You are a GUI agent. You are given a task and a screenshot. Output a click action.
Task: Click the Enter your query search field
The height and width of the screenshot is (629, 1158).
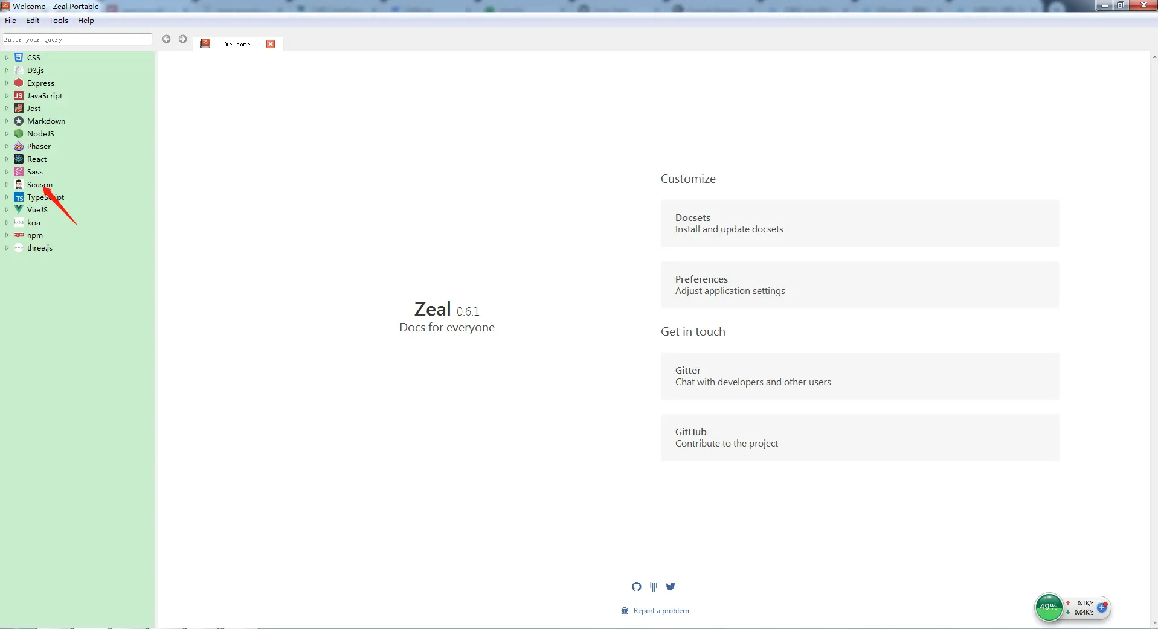coord(77,40)
